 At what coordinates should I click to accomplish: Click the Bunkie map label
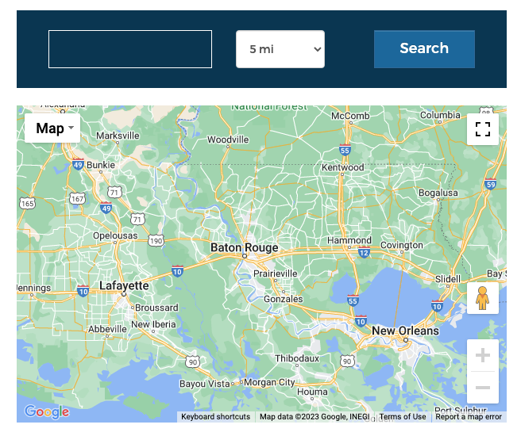pos(101,165)
